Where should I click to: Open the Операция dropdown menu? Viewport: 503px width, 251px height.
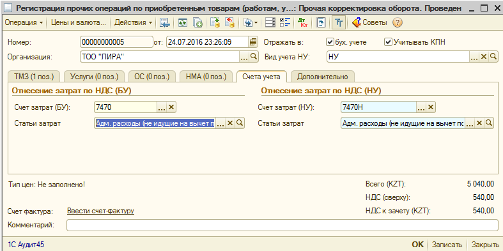24,23
